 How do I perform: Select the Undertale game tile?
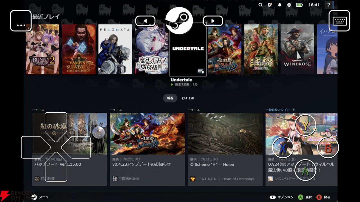188,49
